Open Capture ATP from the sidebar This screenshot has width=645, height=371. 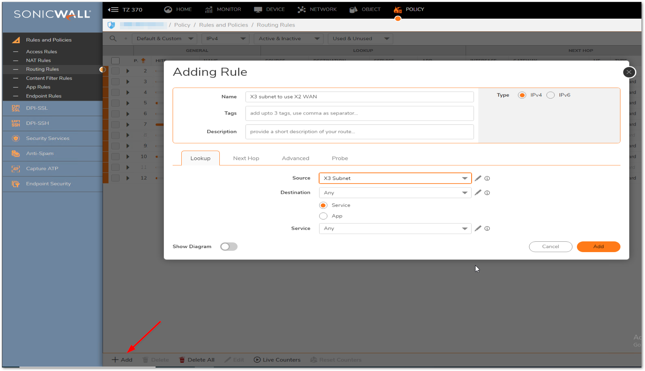(42, 168)
